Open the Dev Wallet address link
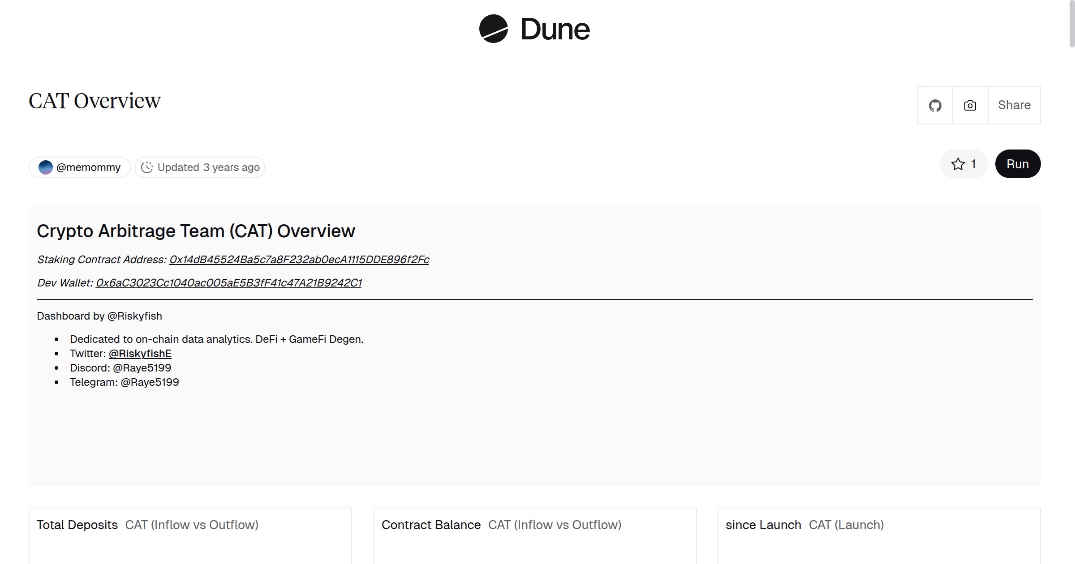 click(x=228, y=283)
